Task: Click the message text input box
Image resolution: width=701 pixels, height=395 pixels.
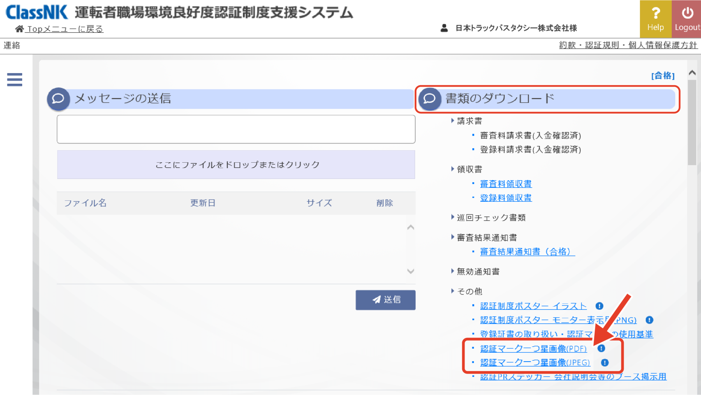Action: 236,129
